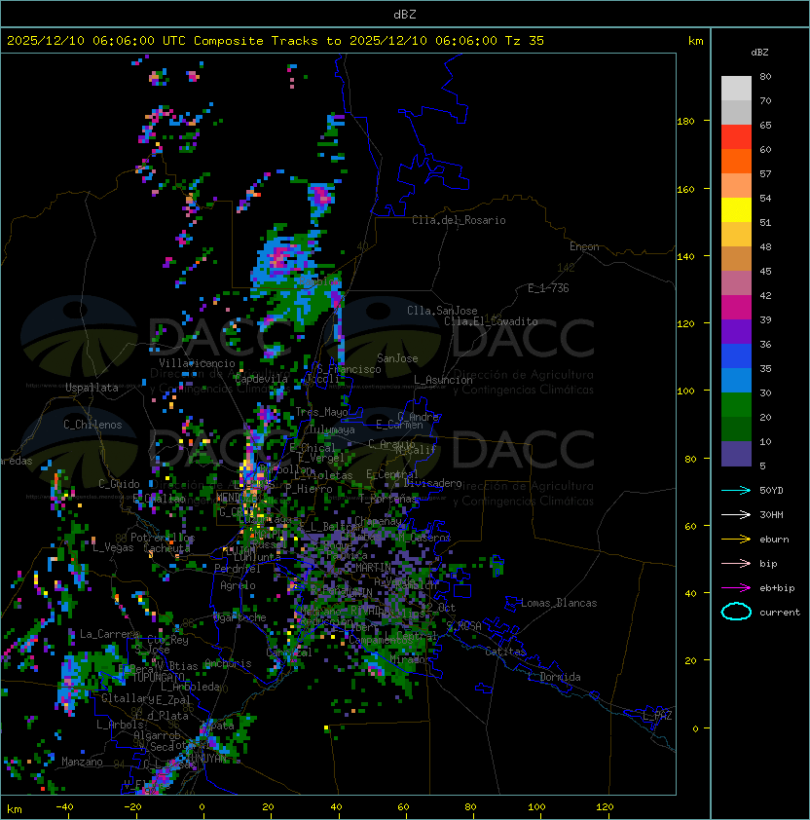This screenshot has height=820, width=810.
Task: Click the 'C_Chilenos' map label
Action: [x=92, y=425]
